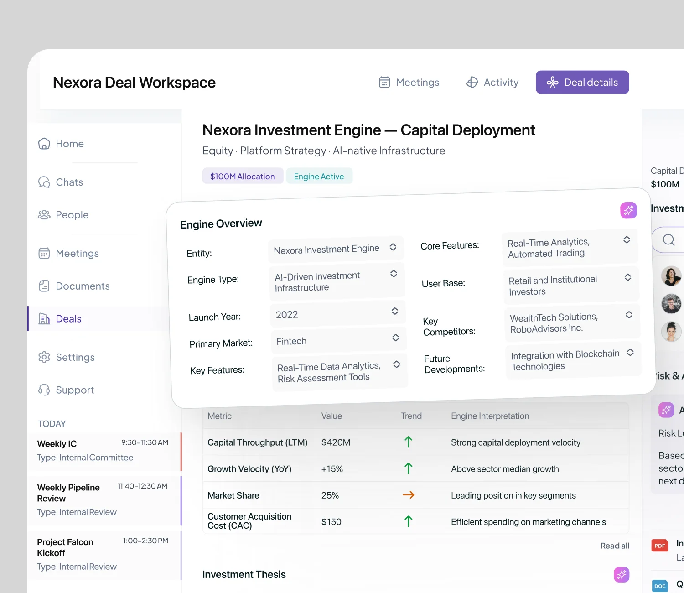Screen dimensions: 684x593
Task: Click the Settings gear icon
Action: pos(44,357)
